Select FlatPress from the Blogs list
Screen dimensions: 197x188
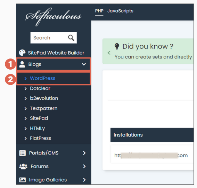tap(40, 138)
